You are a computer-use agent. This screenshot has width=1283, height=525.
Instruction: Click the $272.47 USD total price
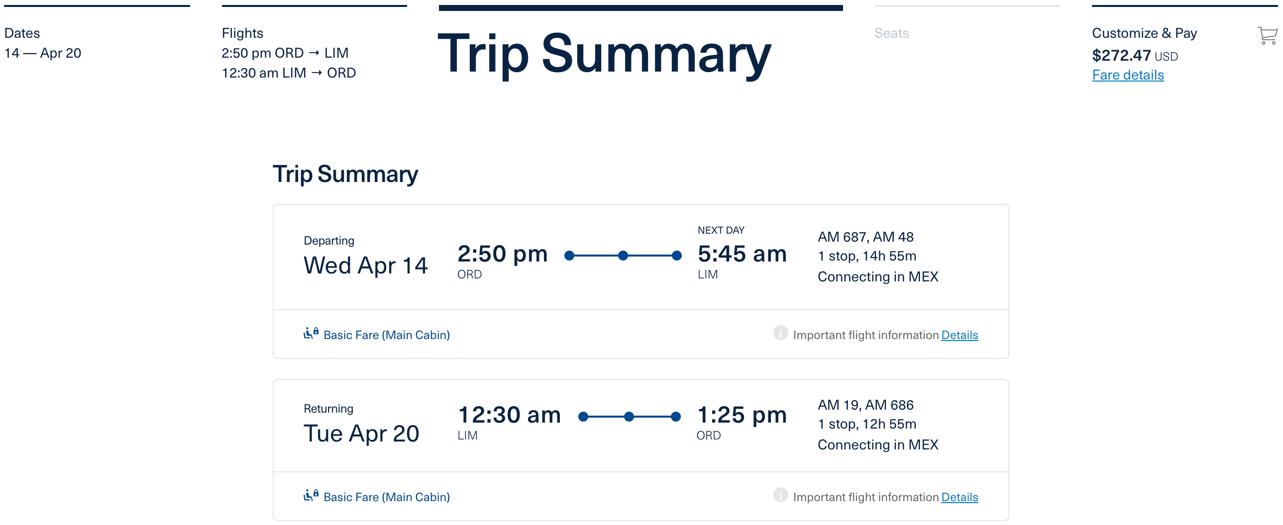pyautogui.click(x=1135, y=55)
